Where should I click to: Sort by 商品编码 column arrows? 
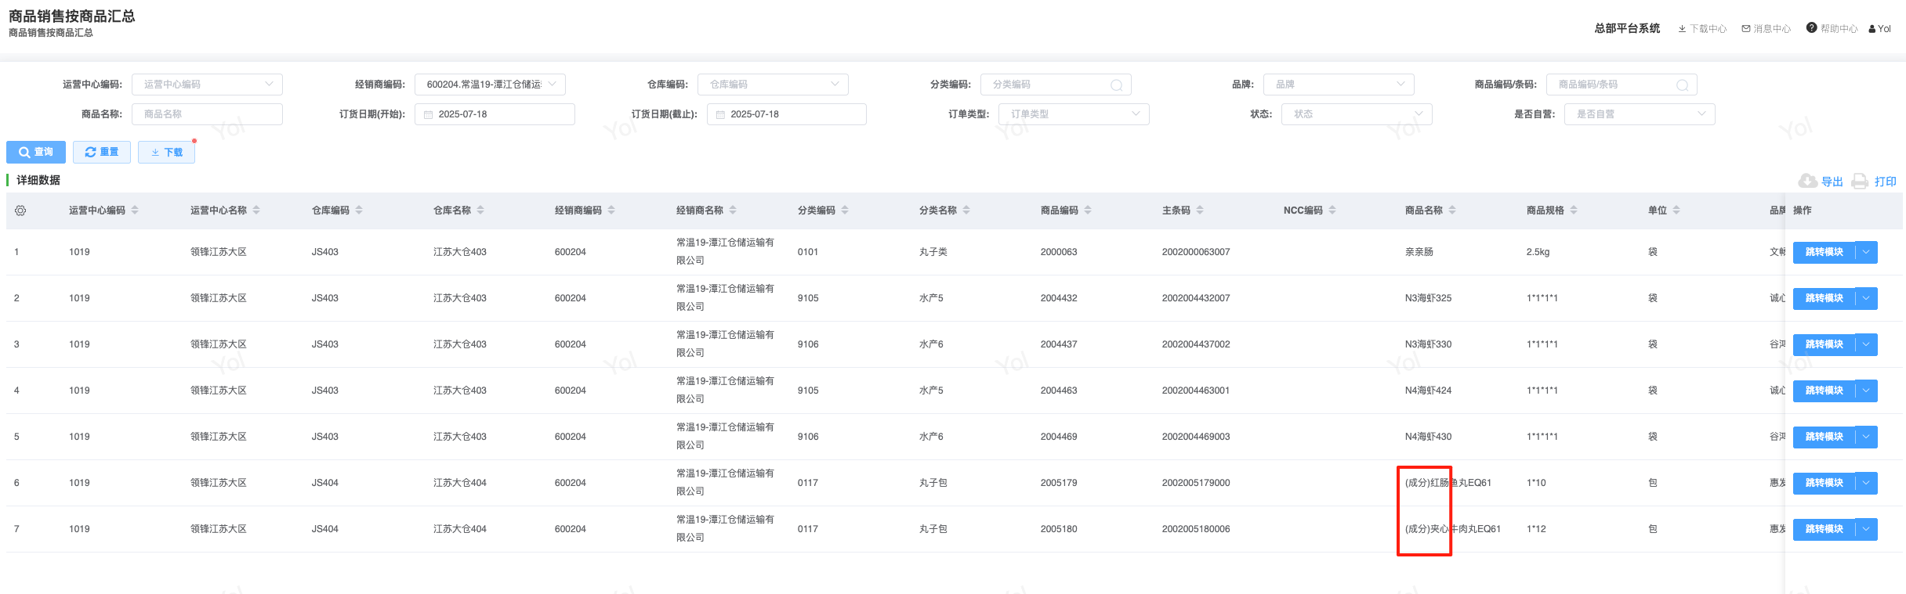pos(1088,211)
